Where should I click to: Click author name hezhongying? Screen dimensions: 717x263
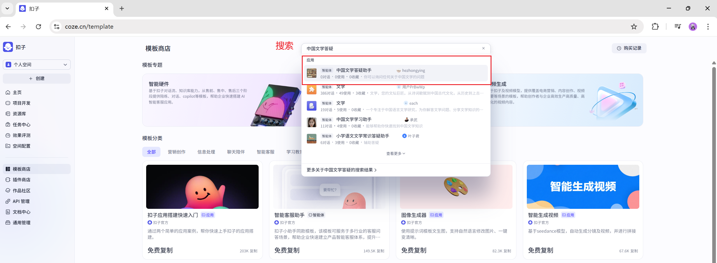click(413, 70)
